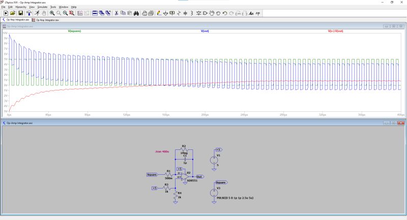The image size is (407, 220).
Task: Select the Move open-hand tool
Action: click(212, 13)
